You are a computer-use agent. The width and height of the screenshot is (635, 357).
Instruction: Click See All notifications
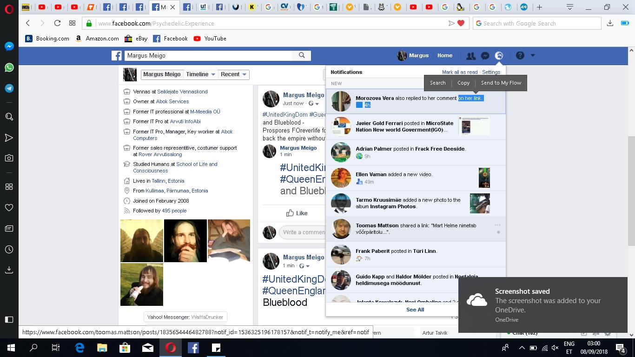pos(415,310)
